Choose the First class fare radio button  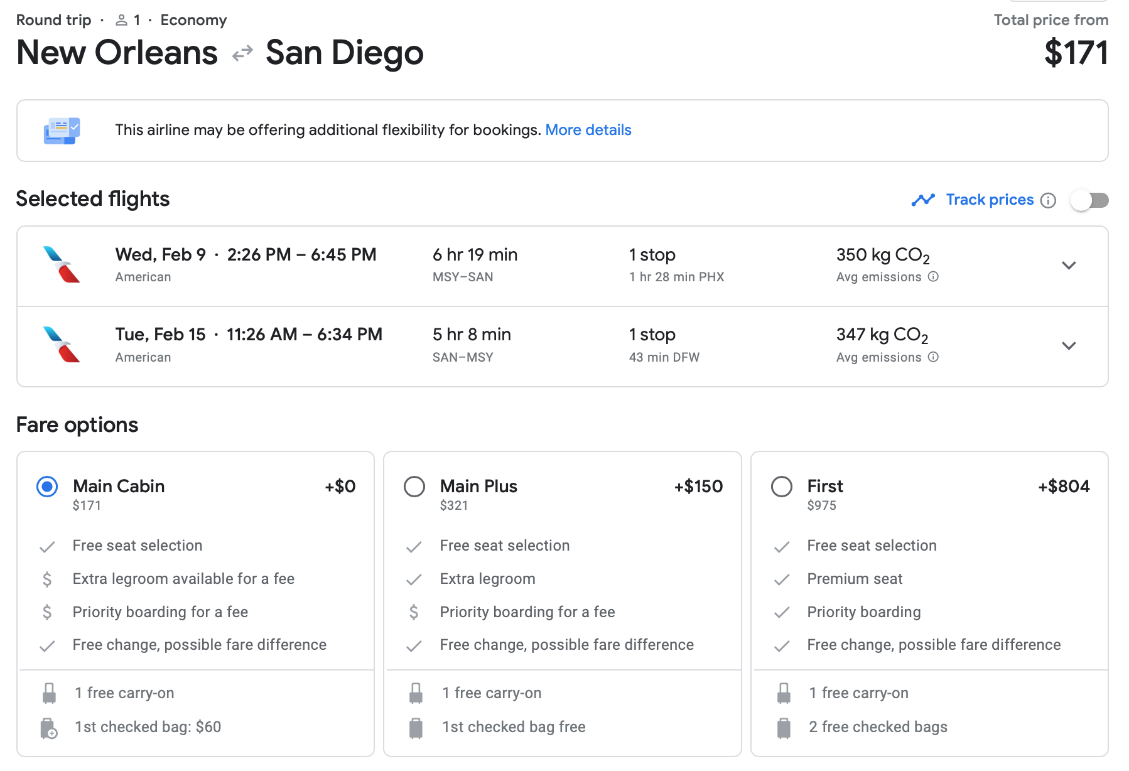tap(782, 487)
